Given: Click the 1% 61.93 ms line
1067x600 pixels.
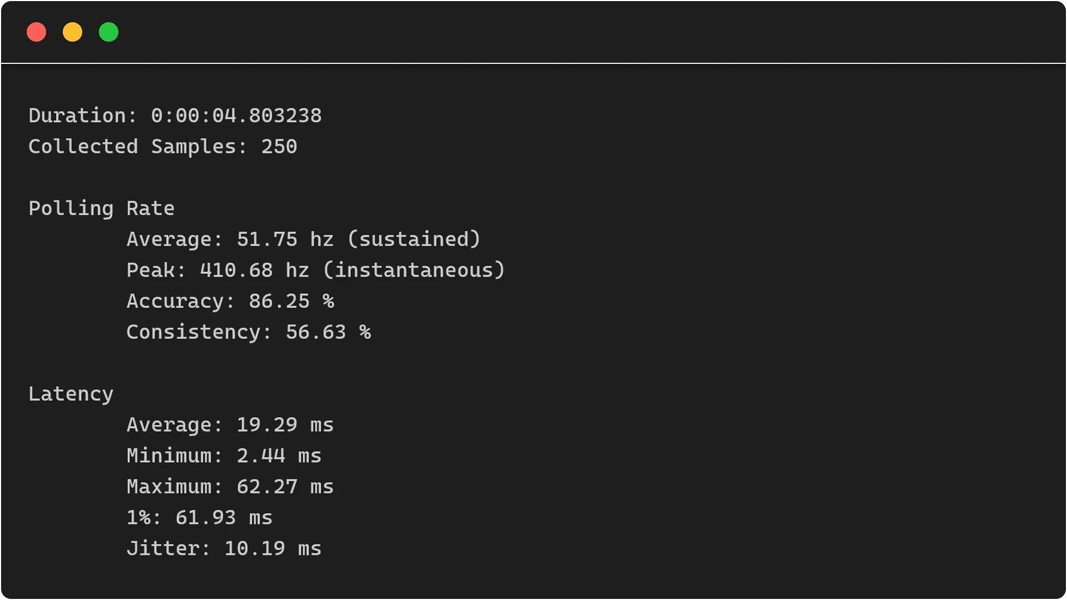Looking at the screenshot, I should 200,518.
